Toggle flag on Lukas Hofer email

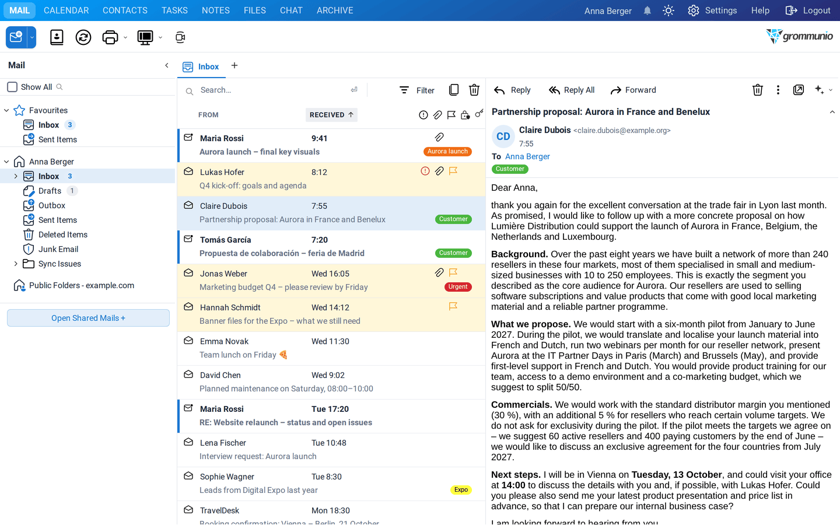(x=453, y=171)
